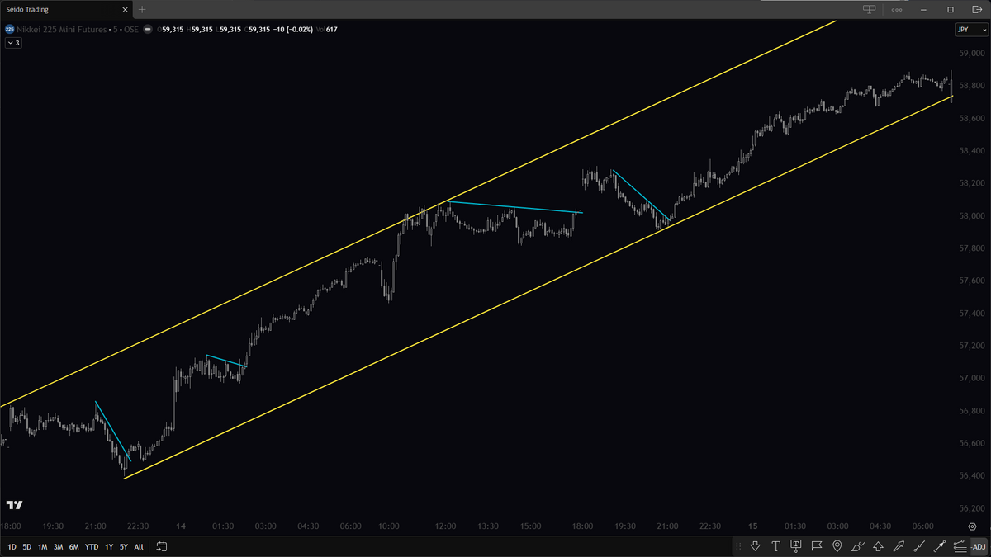
Task: Click the TradingView logo on the chart
Action: 14,504
